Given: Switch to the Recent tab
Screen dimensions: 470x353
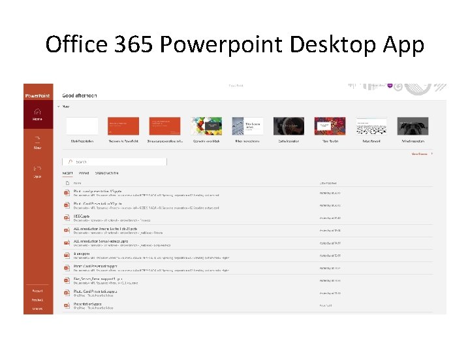Looking at the screenshot, I should [67, 173].
